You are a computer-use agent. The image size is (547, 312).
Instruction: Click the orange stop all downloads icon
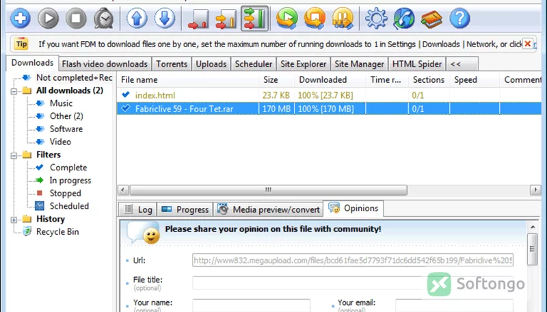click(x=315, y=18)
